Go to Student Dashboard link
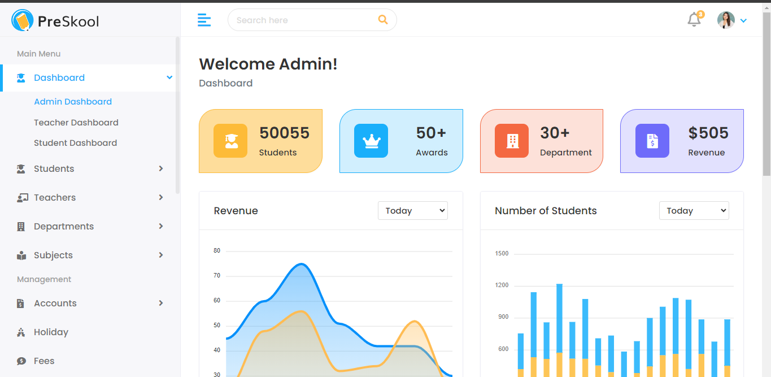 click(75, 143)
